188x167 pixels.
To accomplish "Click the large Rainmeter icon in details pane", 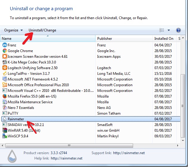I will (x=12, y=156).
